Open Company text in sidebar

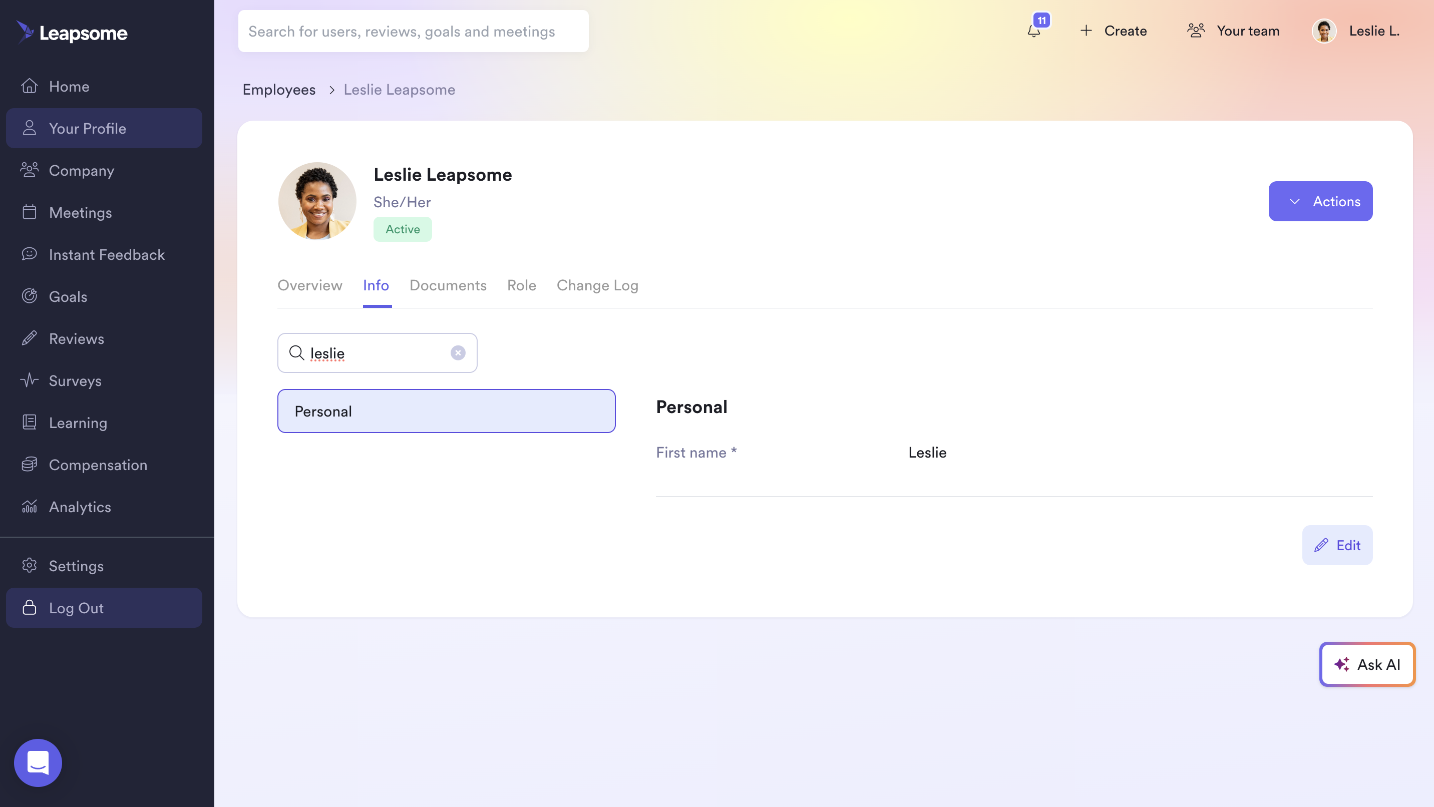tap(81, 170)
